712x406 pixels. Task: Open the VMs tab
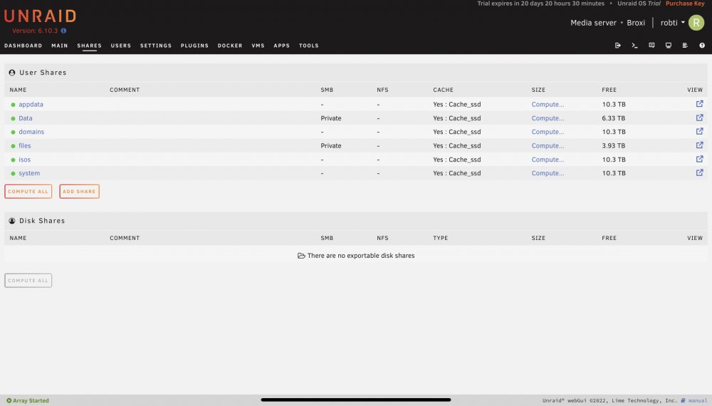(258, 46)
